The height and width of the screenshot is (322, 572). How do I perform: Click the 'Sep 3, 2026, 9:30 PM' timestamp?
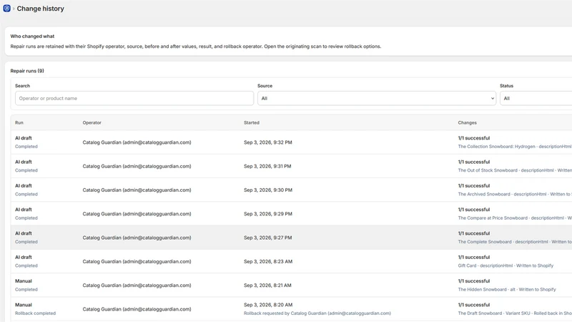pos(267,190)
